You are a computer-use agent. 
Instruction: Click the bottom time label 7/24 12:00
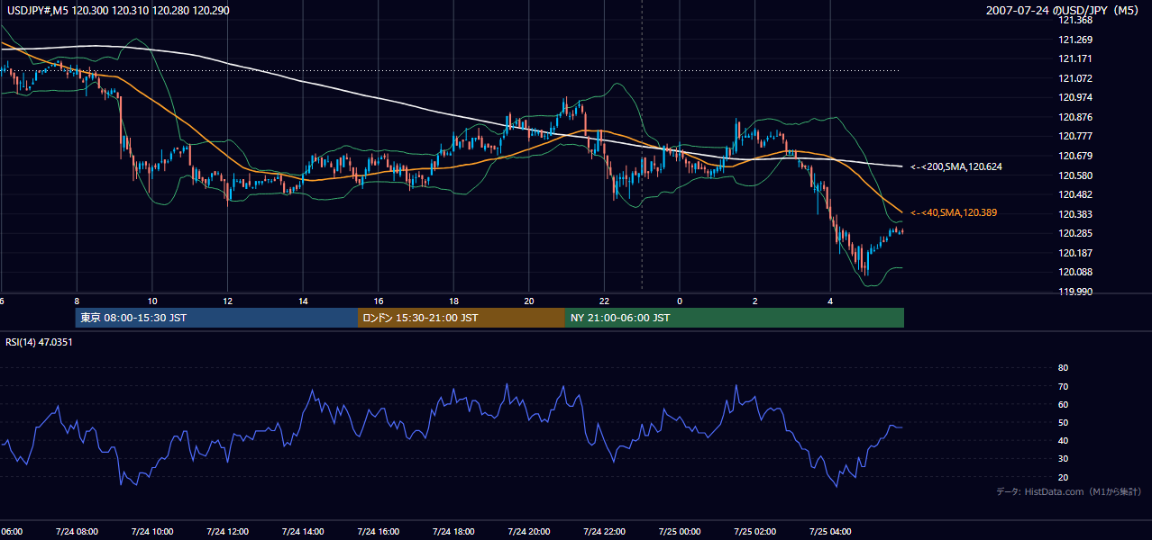click(x=227, y=532)
